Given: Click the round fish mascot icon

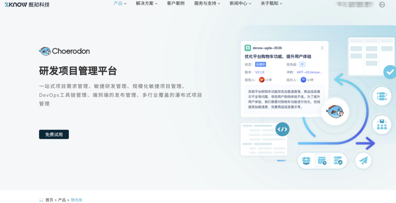Looking at the screenshot, I should 335,111.
